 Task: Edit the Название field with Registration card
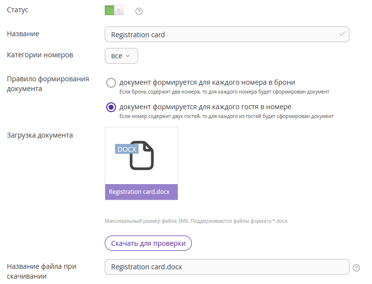coord(227,34)
